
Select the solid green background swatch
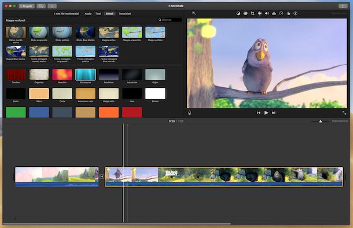coord(16,113)
